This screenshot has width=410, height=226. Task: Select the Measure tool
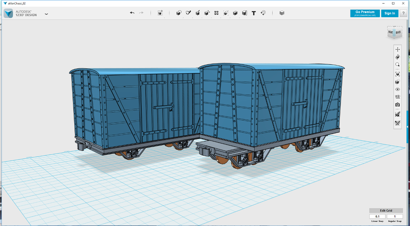[244, 13]
